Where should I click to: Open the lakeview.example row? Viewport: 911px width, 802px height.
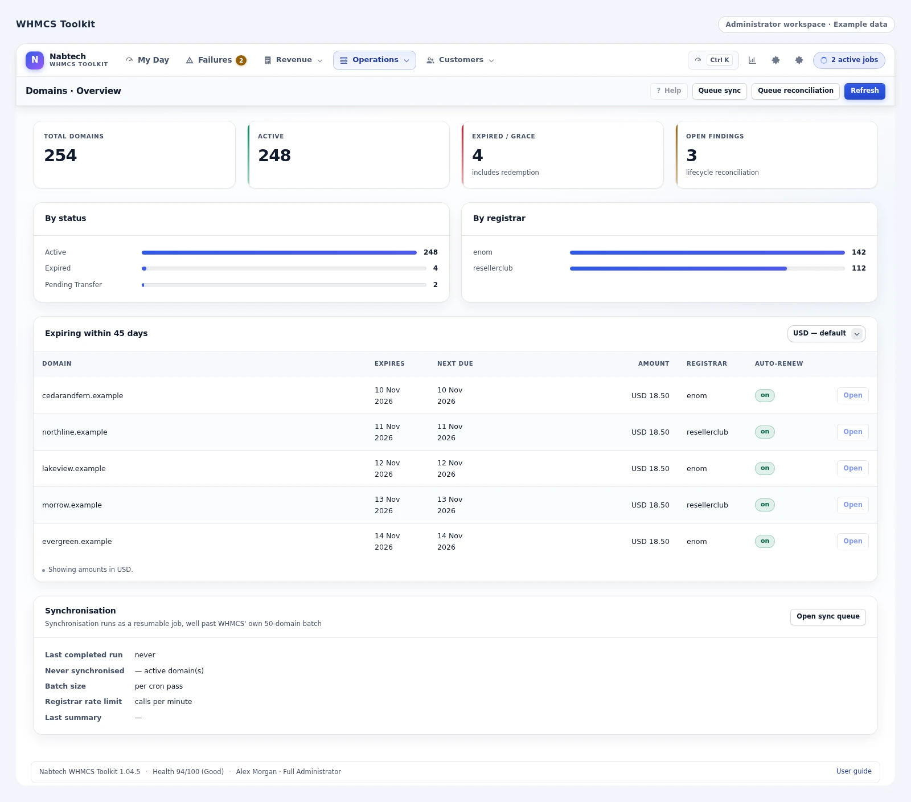(x=852, y=468)
